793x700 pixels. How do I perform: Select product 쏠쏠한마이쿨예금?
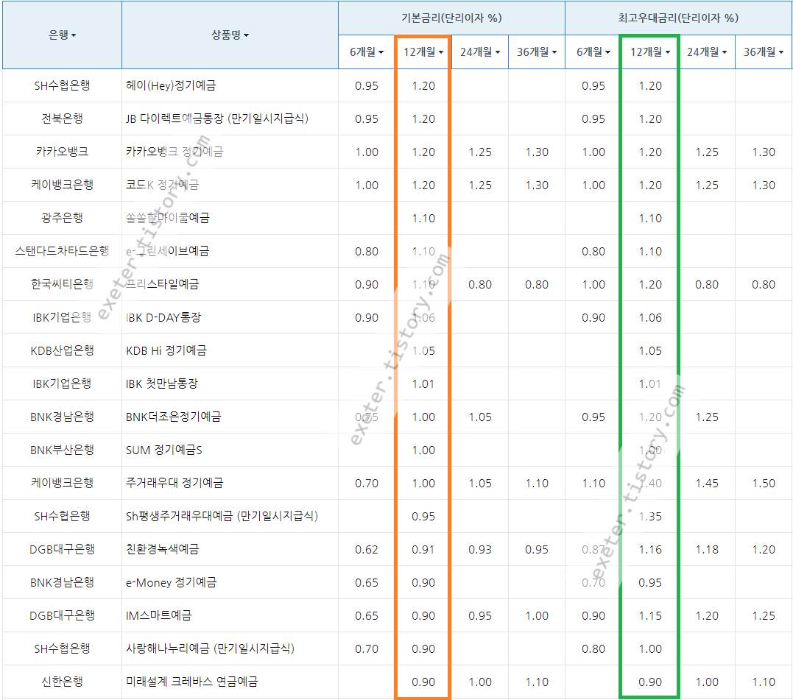point(167,218)
